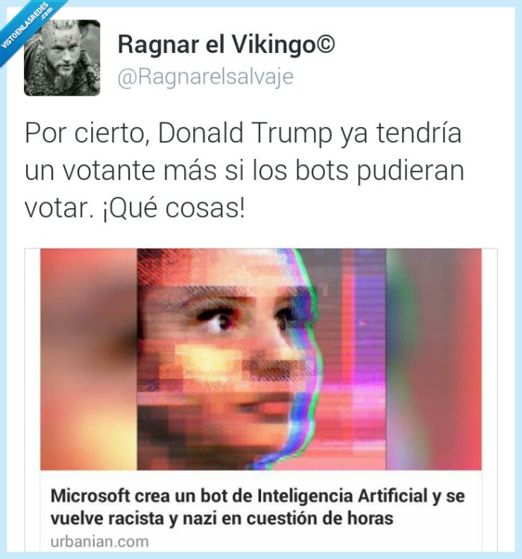The height and width of the screenshot is (559, 522).
Task: Open Ragnar's profile avatar picture
Action: tap(62, 57)
